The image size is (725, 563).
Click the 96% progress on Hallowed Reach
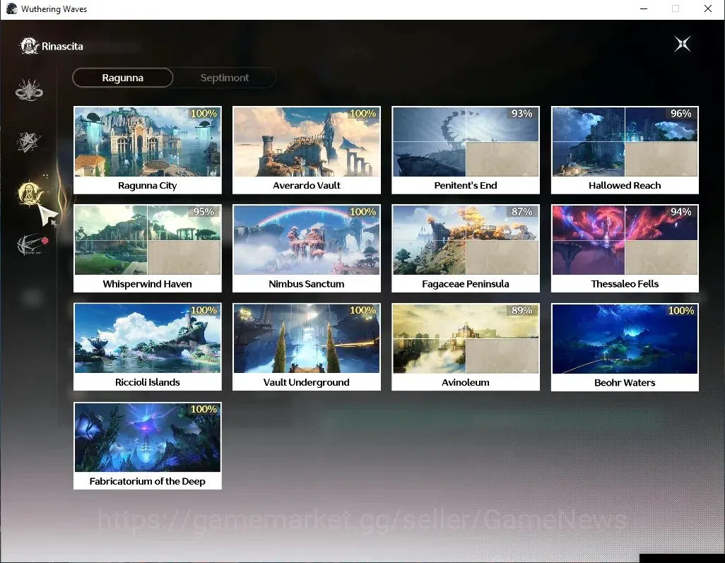click(680, 113)
